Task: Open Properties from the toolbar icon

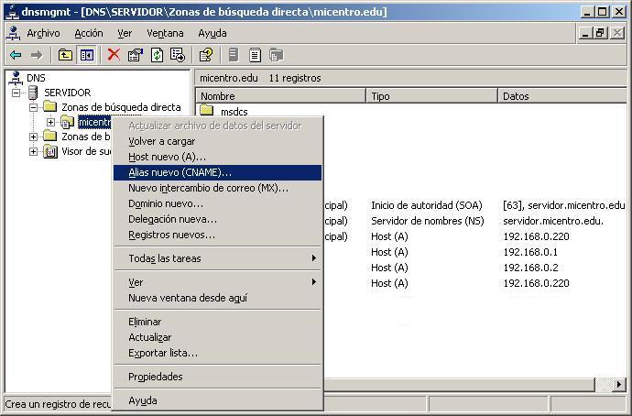Action: tap(136, 55)
